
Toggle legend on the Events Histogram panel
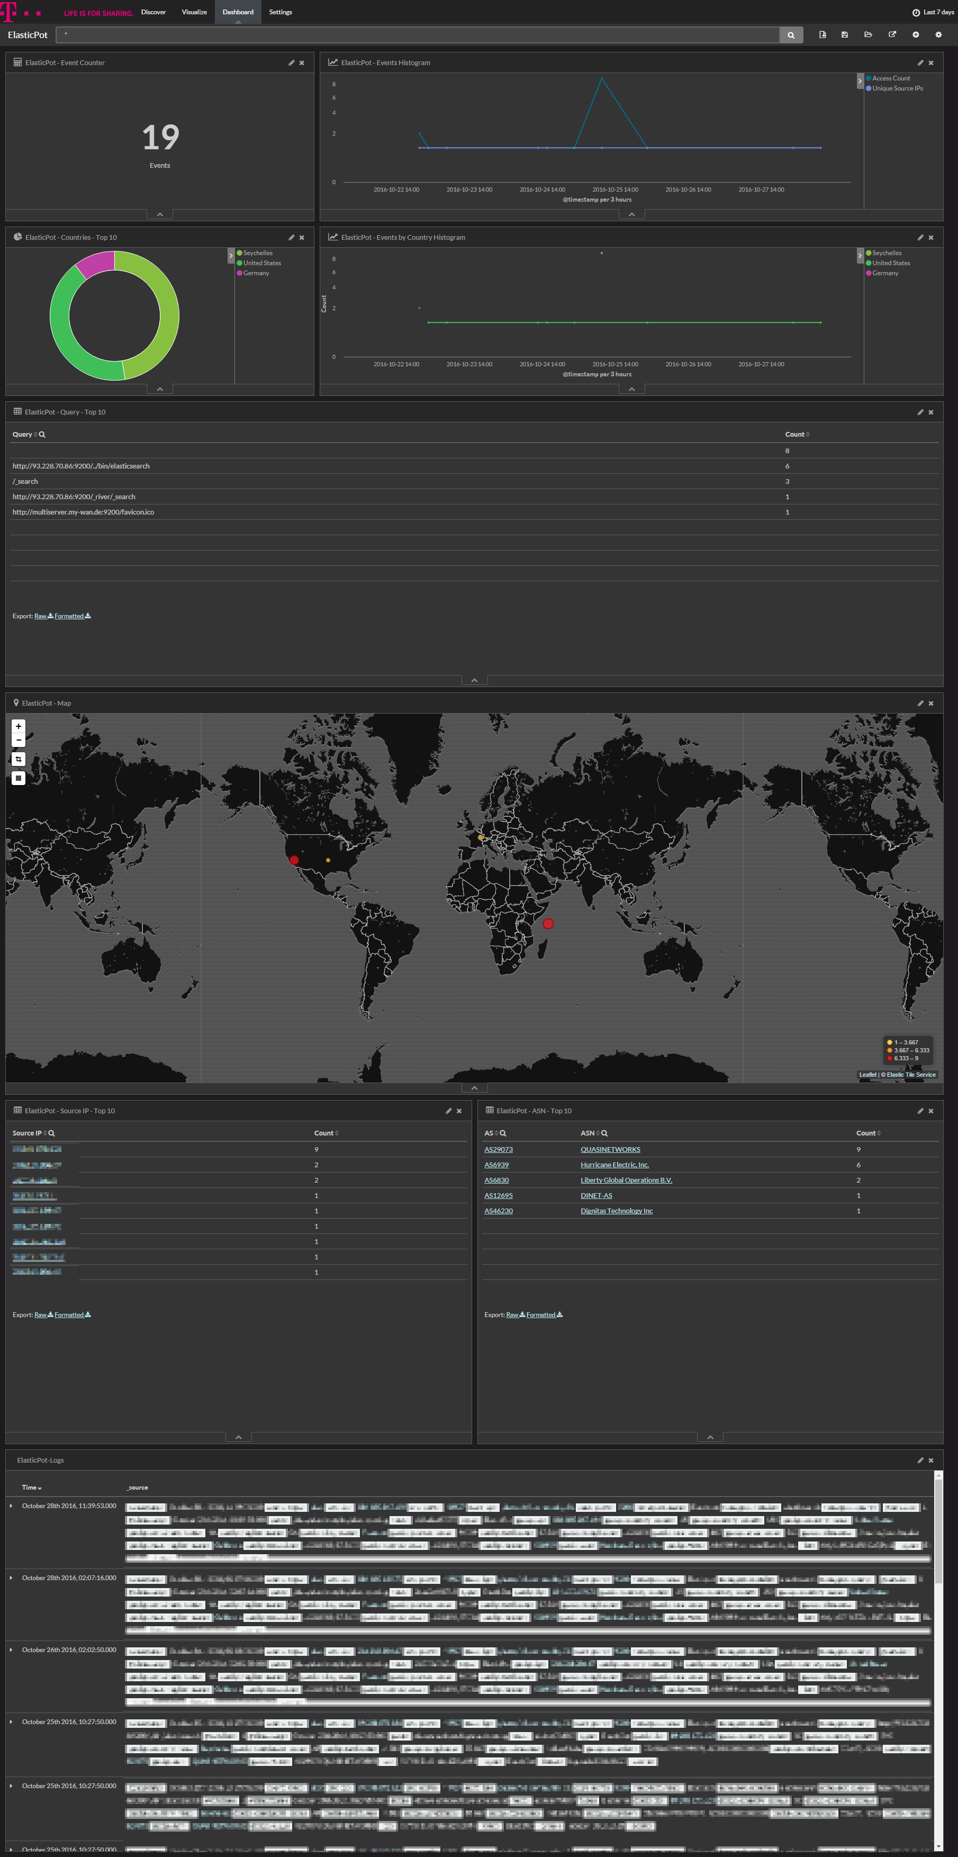[x=859, y=81]
